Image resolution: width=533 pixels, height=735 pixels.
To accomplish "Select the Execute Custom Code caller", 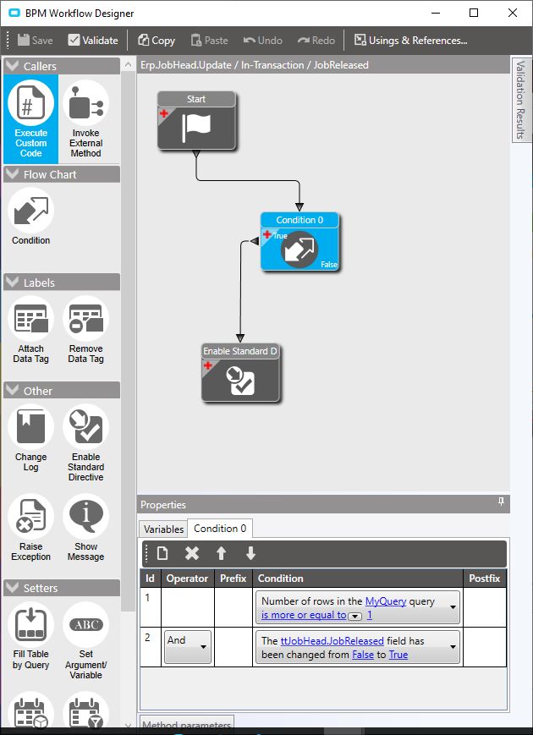I will pyautogui.click(x=31, y=119).
